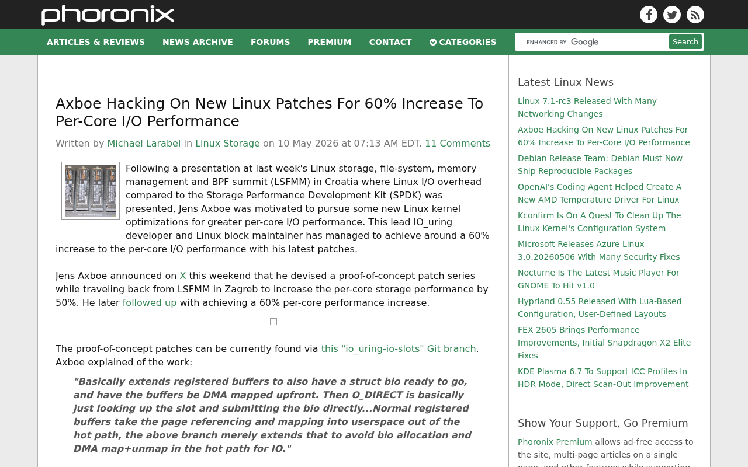Open the storage drives article thumbnail
The height and width of the screenshot is (467, 748).
91,191
